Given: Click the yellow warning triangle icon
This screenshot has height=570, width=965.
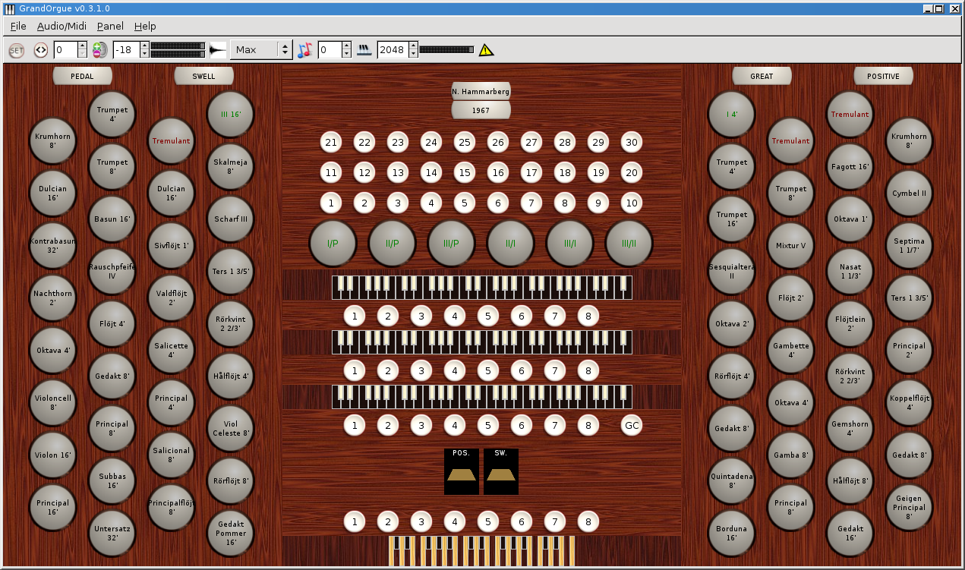Looking at the screenshot, I should 486,50.
